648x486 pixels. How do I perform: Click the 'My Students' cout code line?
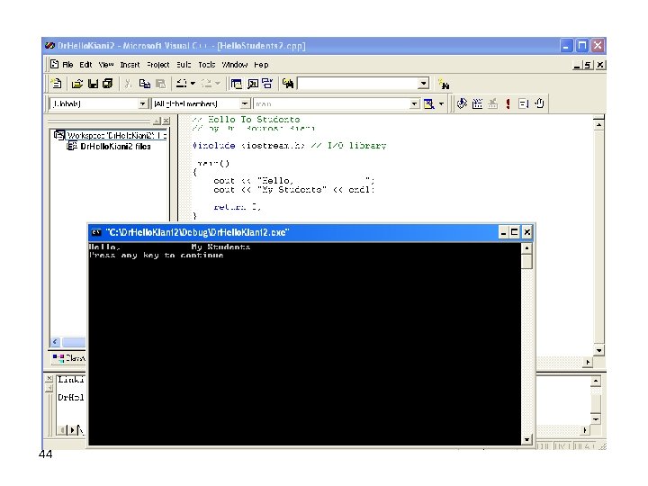pos(293,190)
